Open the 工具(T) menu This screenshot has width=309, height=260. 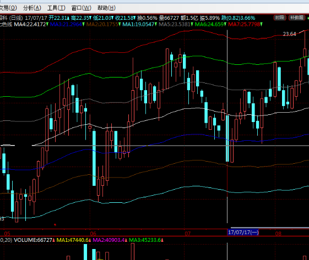tap(56, 8)
